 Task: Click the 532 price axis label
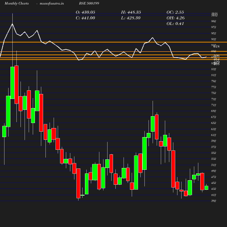(x=213, y=159)
